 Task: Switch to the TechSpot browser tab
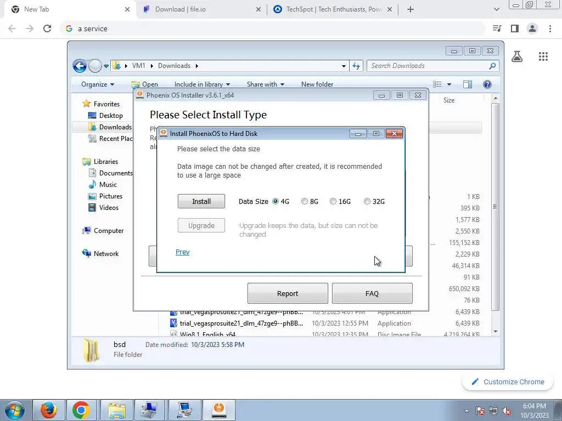(333, 9)
